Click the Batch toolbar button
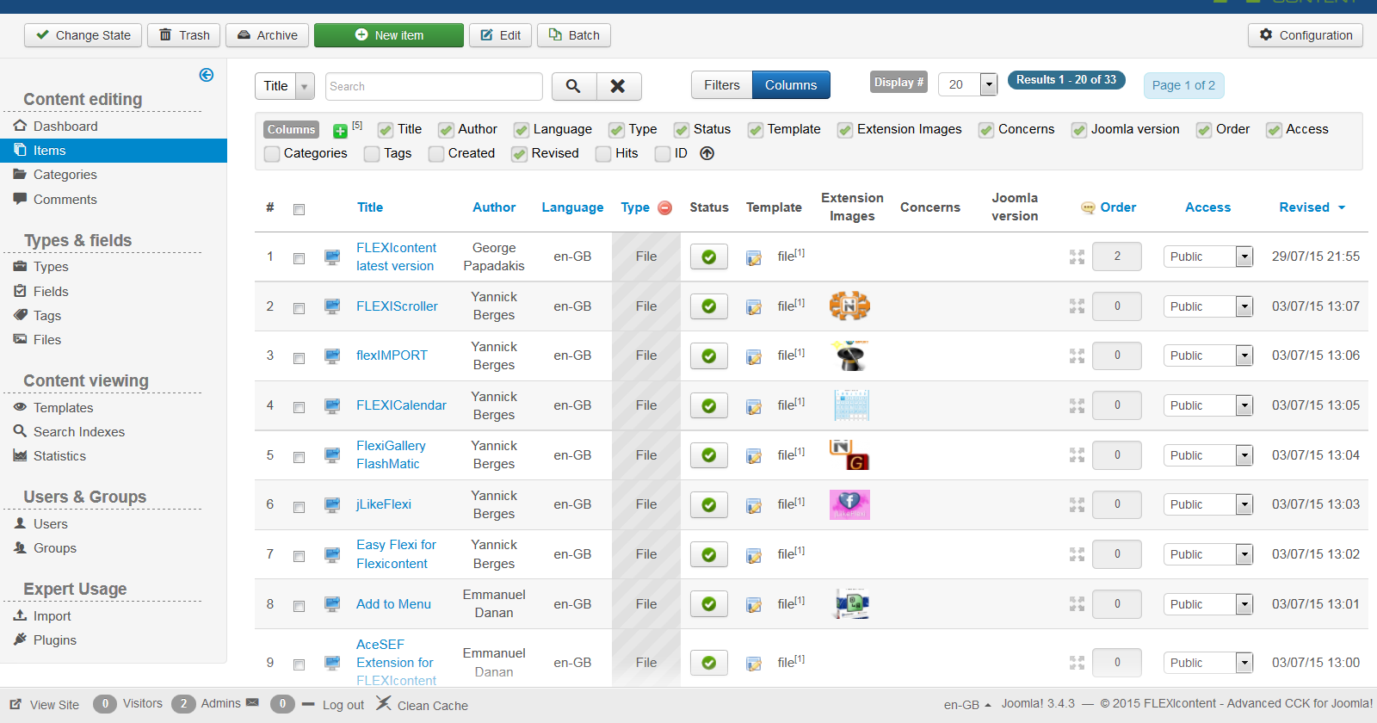 click(574, 35)
